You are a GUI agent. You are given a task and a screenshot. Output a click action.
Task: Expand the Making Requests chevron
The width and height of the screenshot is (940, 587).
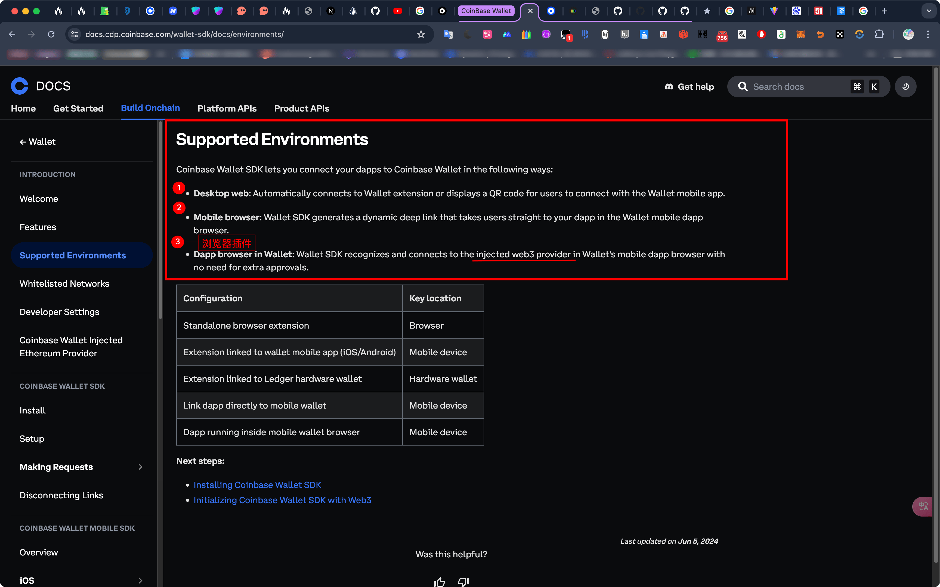pyautogui.click(x=141, y=467)
